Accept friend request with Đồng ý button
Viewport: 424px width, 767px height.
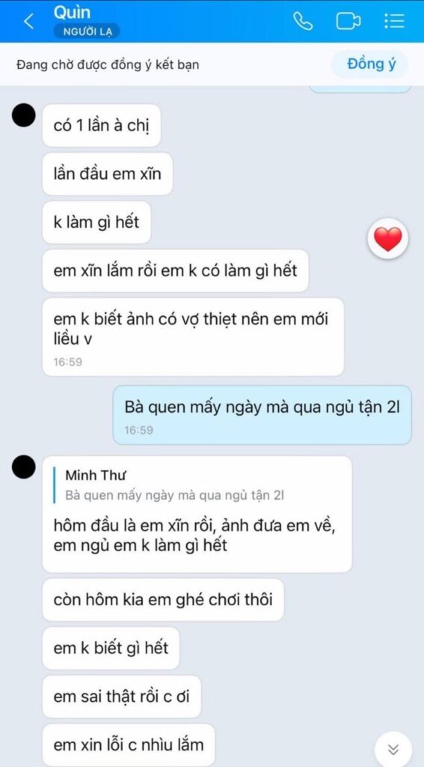coord(371,64)
